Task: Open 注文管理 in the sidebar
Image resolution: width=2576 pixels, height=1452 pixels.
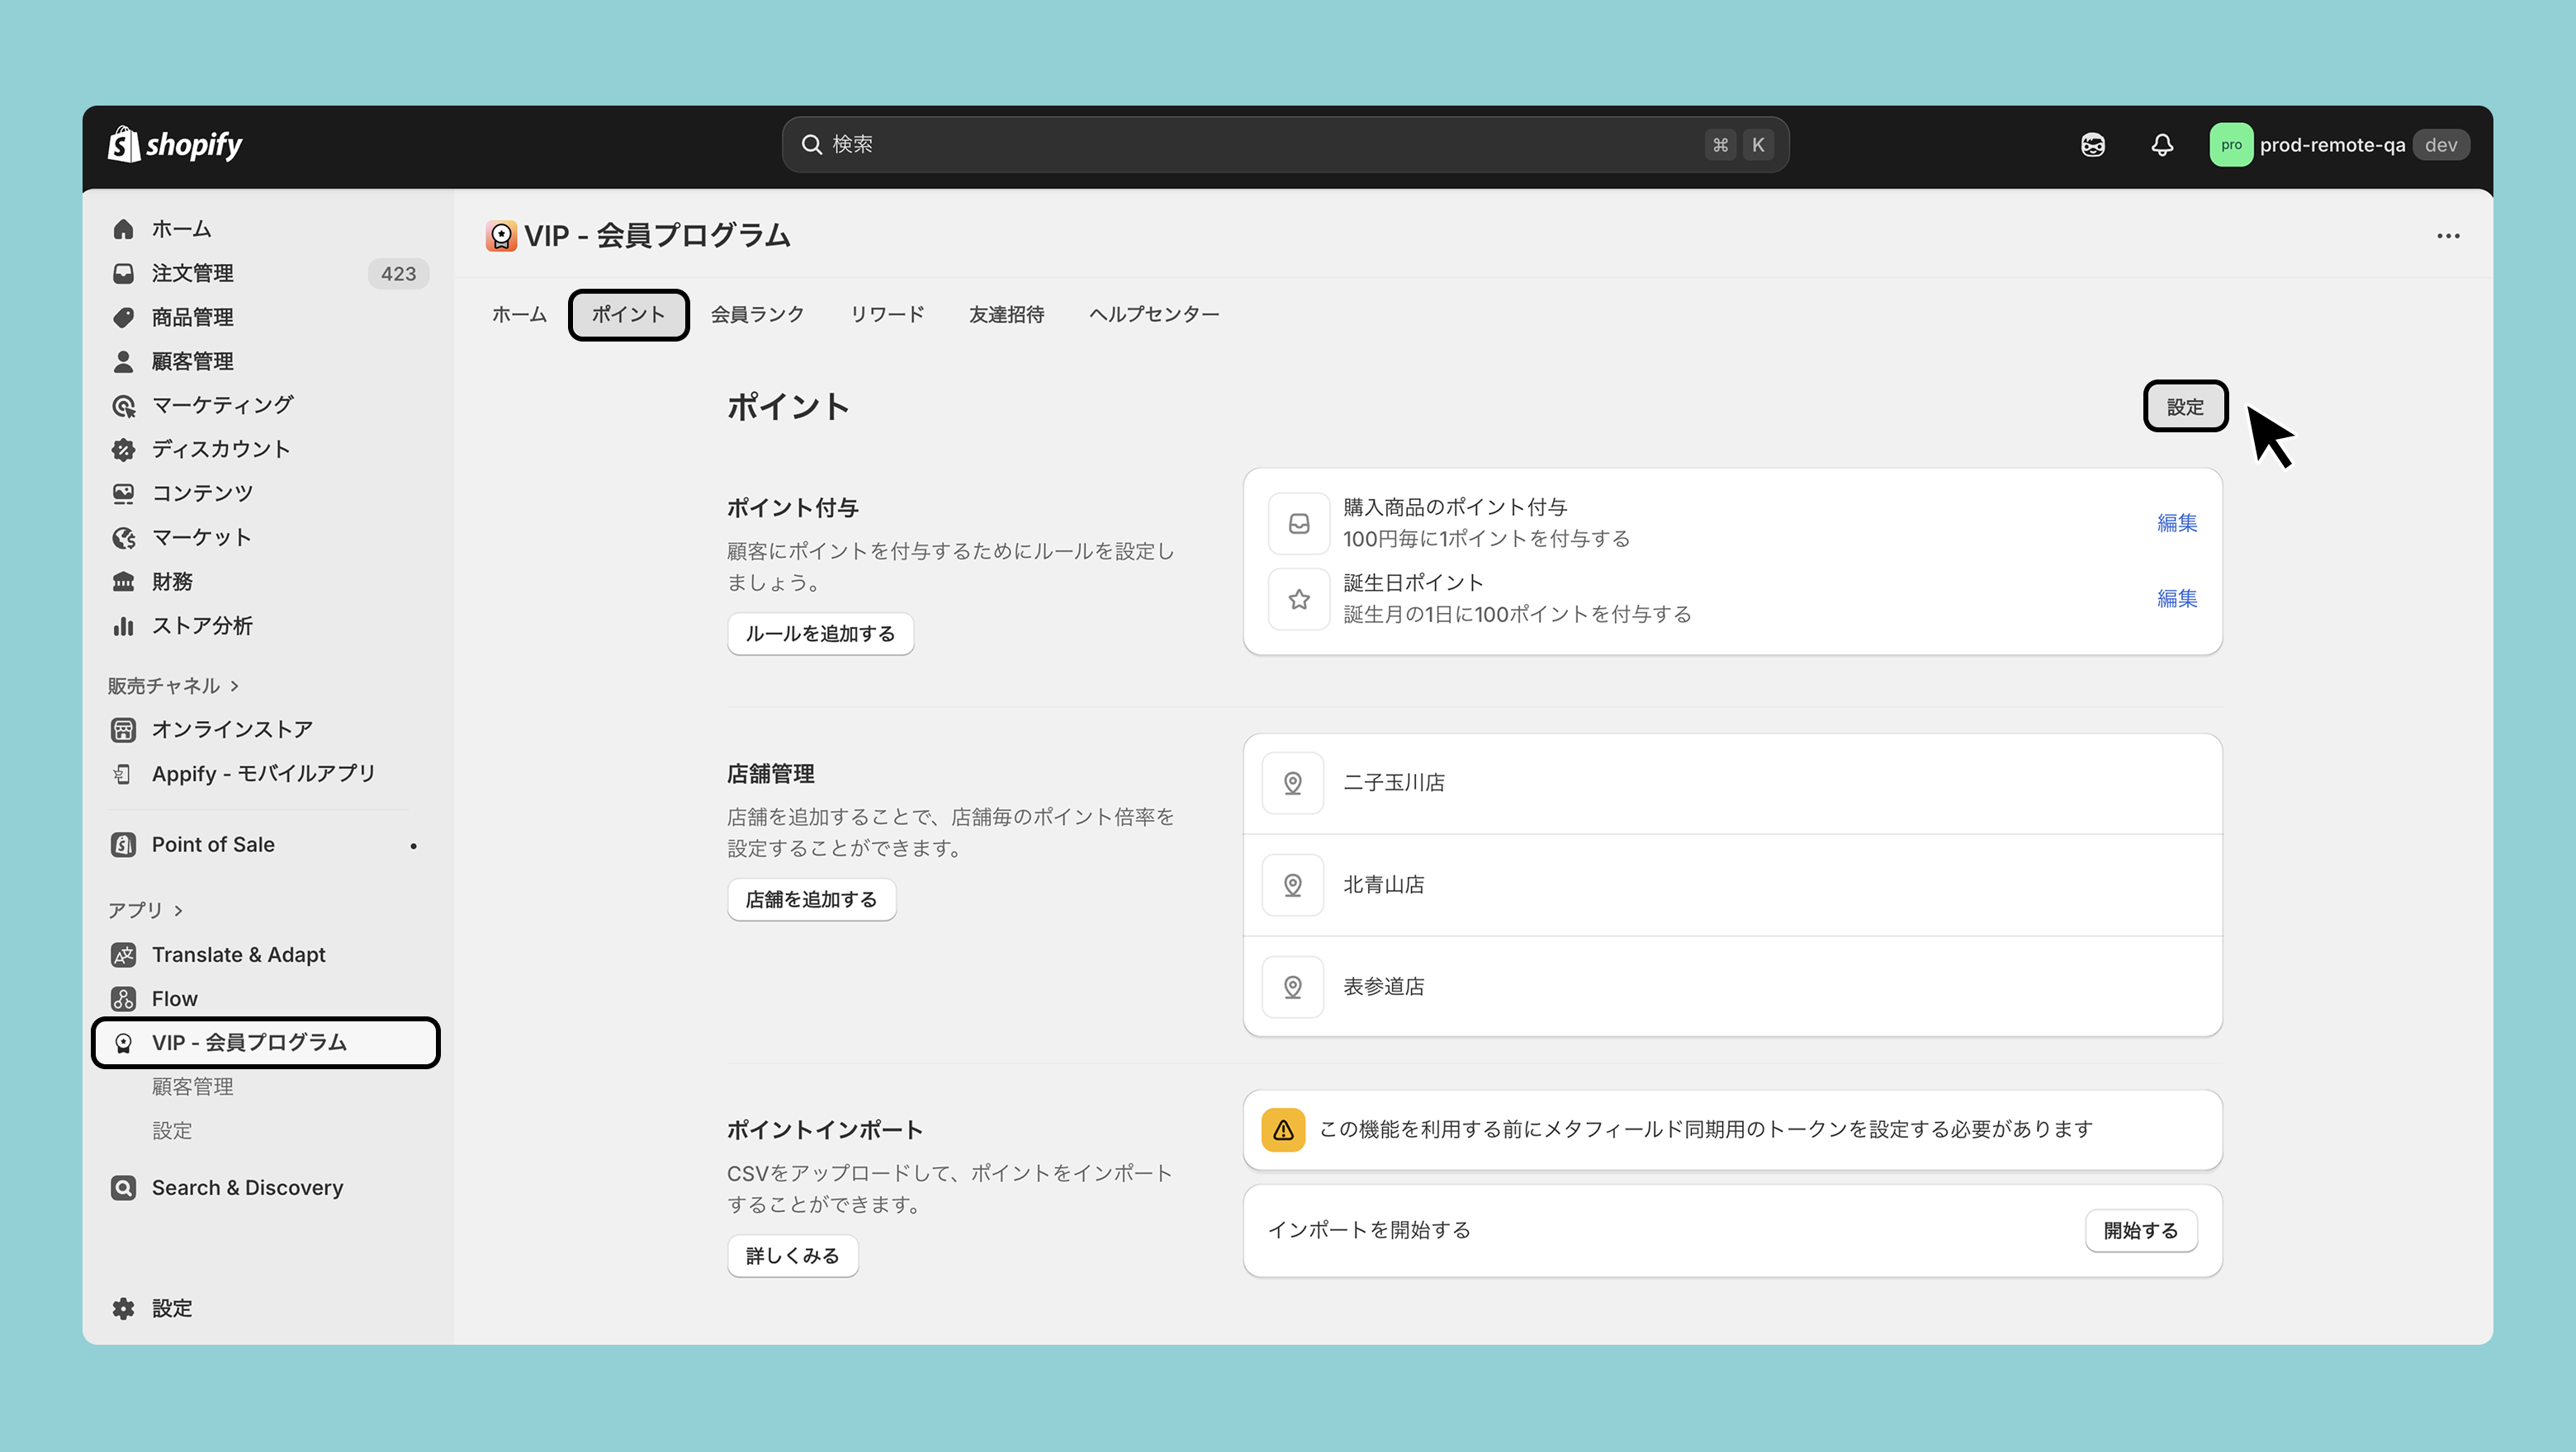Action: [192, 273]
